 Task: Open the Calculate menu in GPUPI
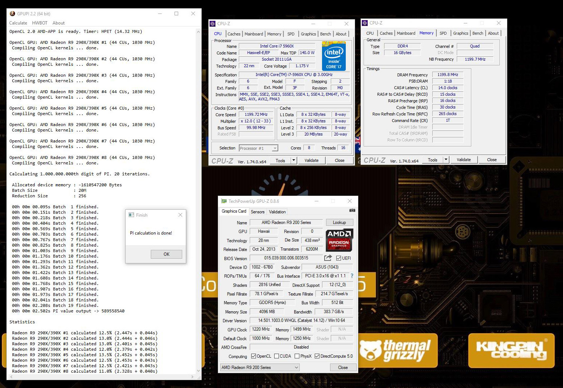coord(18,23)
